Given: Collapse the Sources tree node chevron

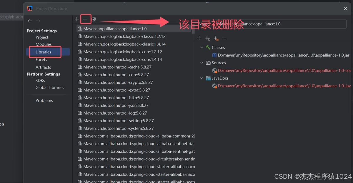Looking at the screenshot, I should tap(202, 63).
